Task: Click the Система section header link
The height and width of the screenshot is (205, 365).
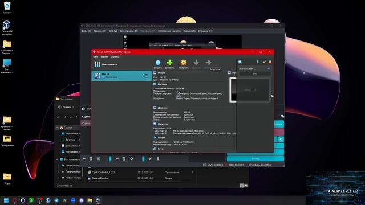Action: [162, 84]
